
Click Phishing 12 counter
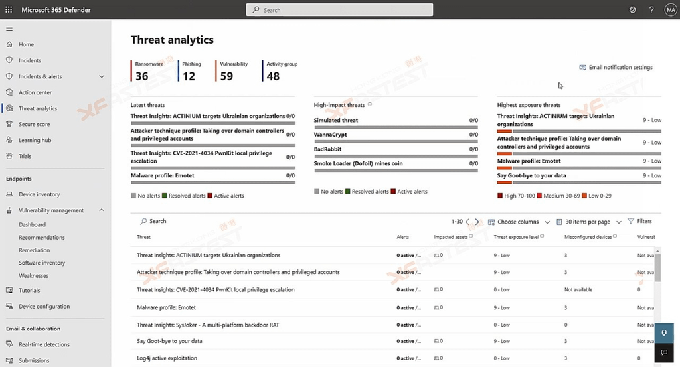click(x=191, y=71)
